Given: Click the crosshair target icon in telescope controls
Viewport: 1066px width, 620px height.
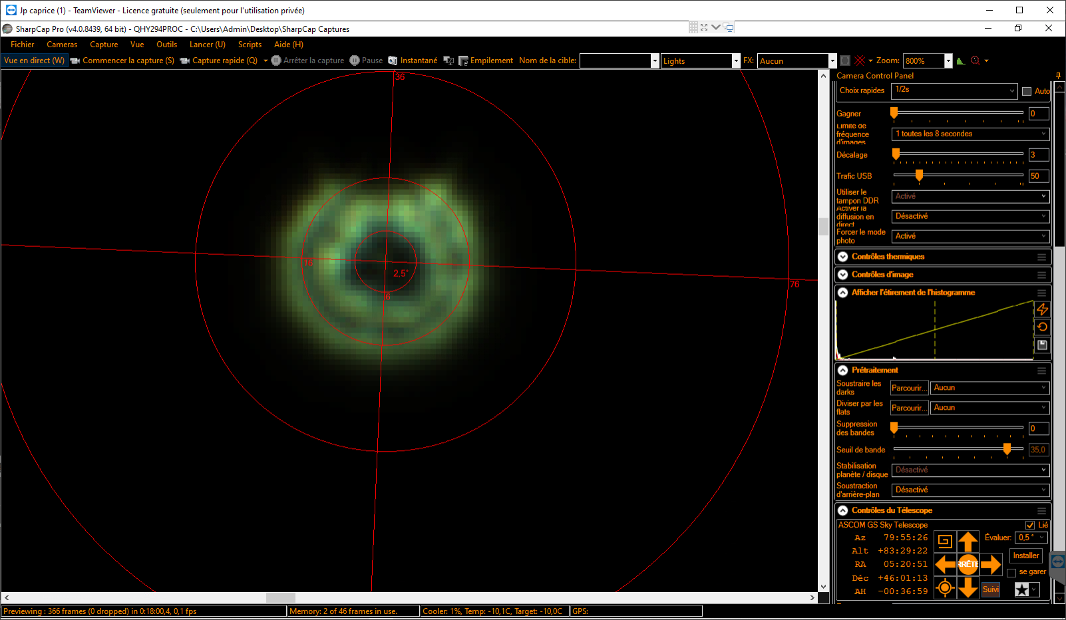Looking at the screenshot, I should [x=945, y=588].
